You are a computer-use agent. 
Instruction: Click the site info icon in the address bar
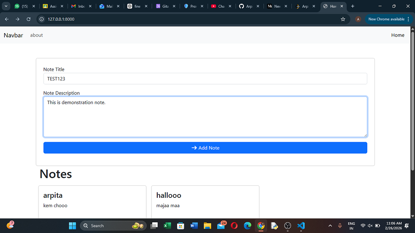pyautogui.click(x=42, y=19)
